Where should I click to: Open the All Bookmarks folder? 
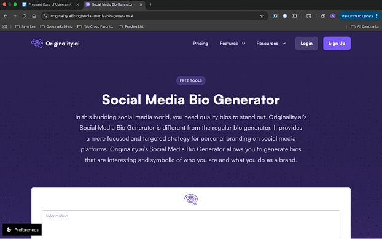tap(364, 26)
